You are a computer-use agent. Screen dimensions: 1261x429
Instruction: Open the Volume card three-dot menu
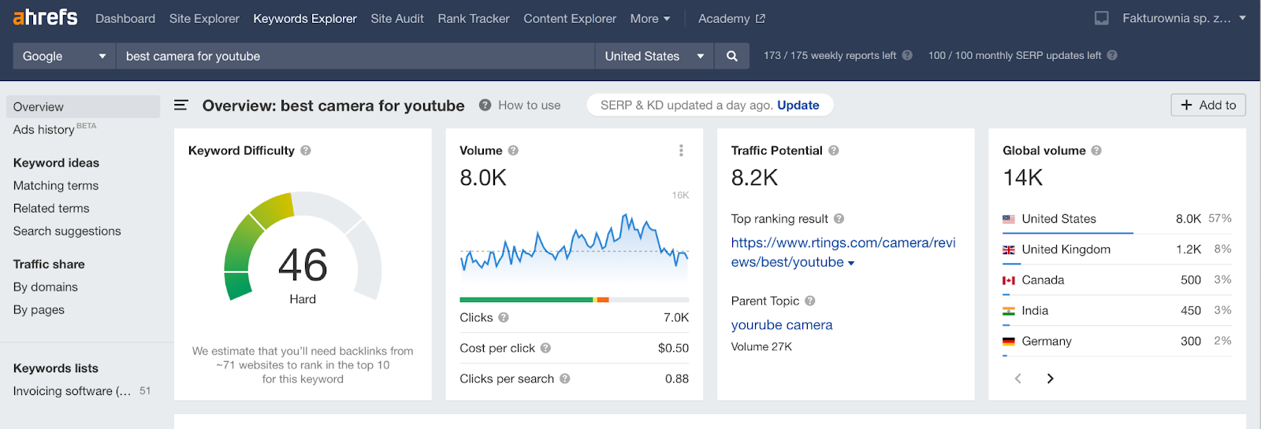[x=681, y=150]
